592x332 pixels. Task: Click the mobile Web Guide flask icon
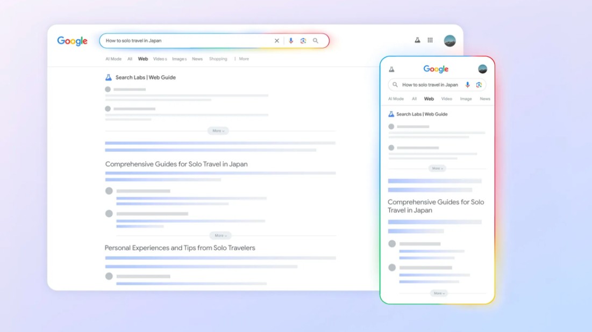click(x=391, y=114)
